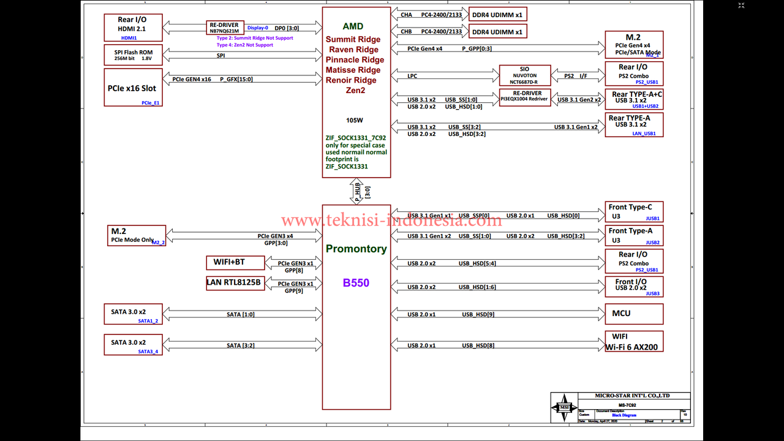Click the SATA 3.0 x2 SATA3_4 block

(x=133, y=345)
